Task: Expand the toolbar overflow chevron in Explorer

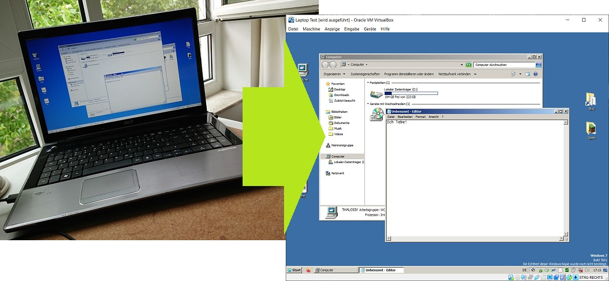Action: 475,74
